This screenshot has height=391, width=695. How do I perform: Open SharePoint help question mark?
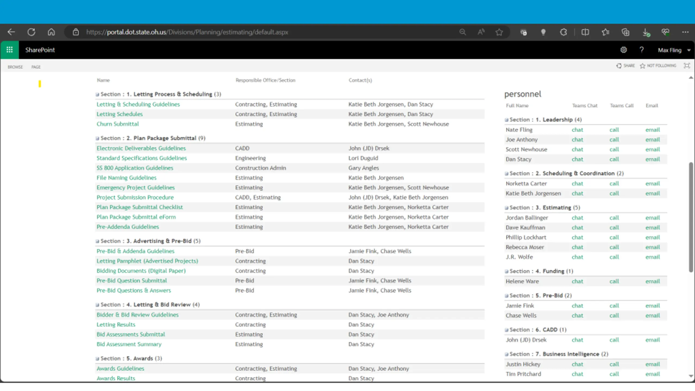(x=642, y=50)
